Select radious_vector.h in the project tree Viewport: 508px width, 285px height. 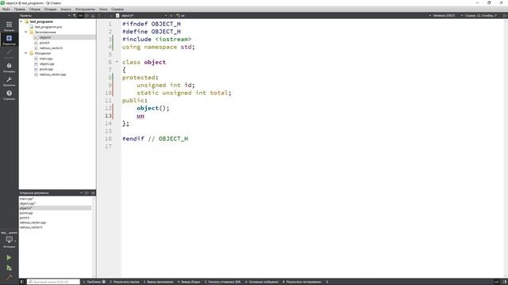tap(51, 47)
